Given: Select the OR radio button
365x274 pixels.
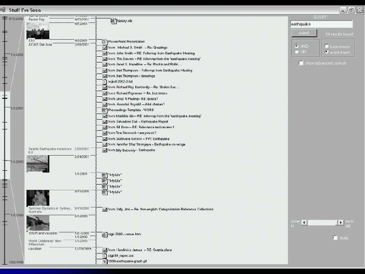Looking at the screenshot, I should pos(297,52).
